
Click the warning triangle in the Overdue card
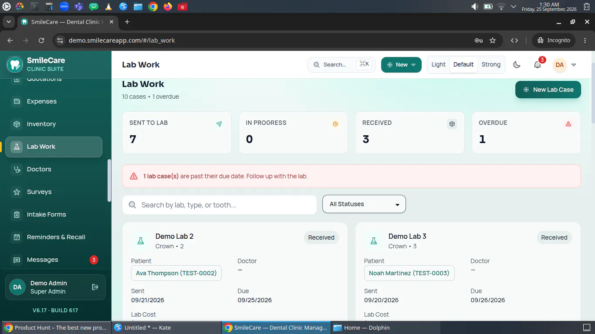(568, 124)
